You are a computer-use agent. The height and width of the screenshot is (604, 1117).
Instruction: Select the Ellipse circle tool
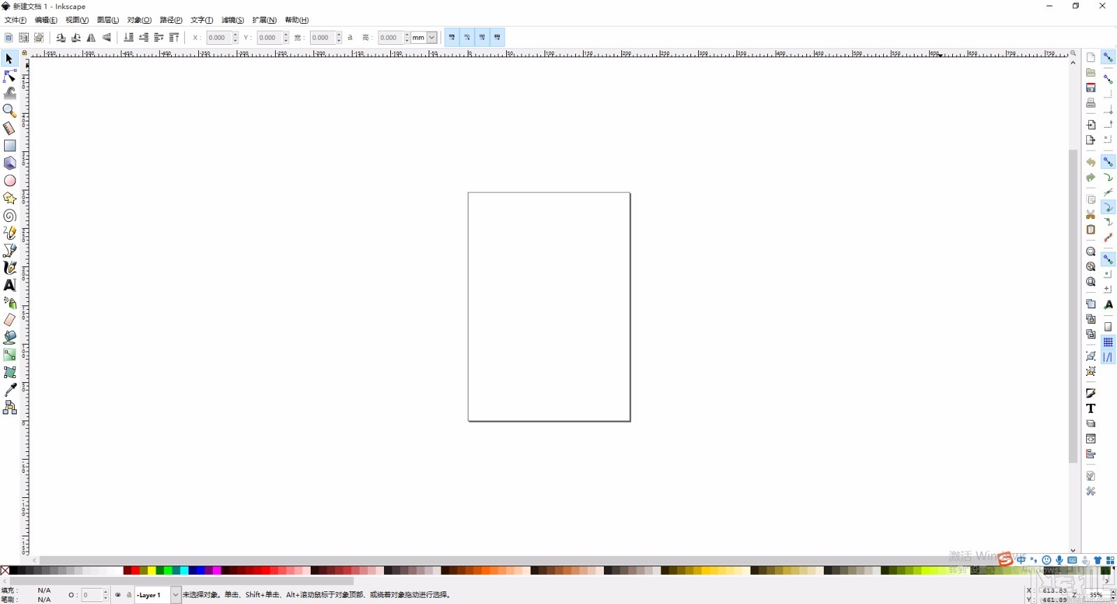pos(10,181)
